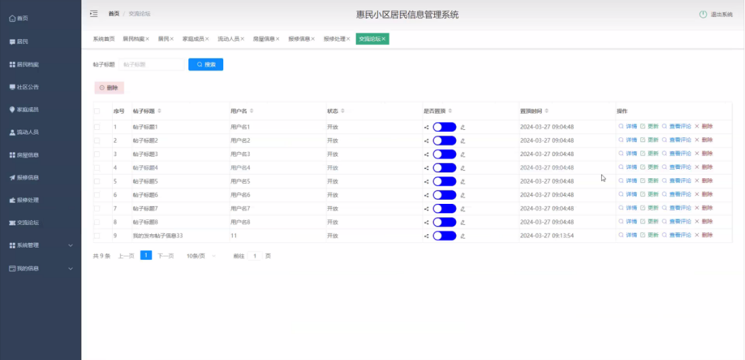This screenshot has height=360, width=745.
Task: Click the pink batch 删除 button
Action: point(110,88)
